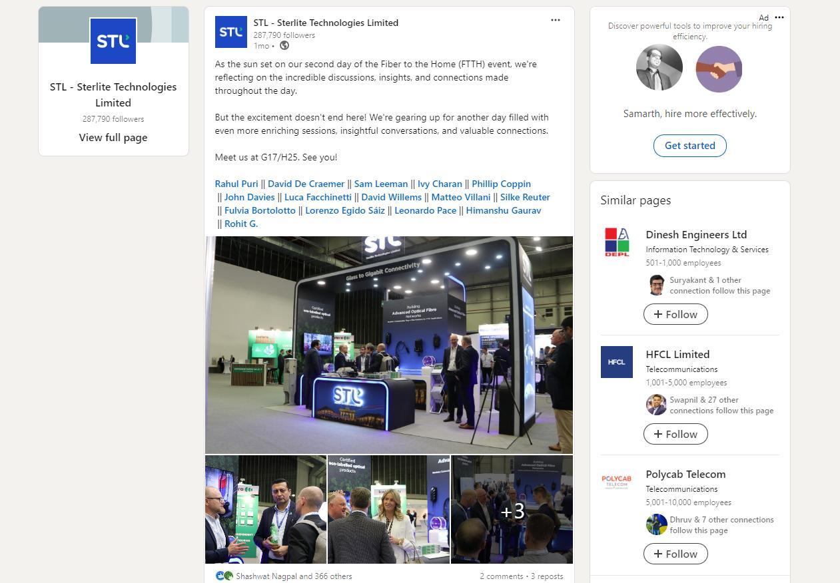The width and height of the screenshot is (840, 583).
Task: Click '5,001-10,000 employees' text
Action: (x=689, y=502)
